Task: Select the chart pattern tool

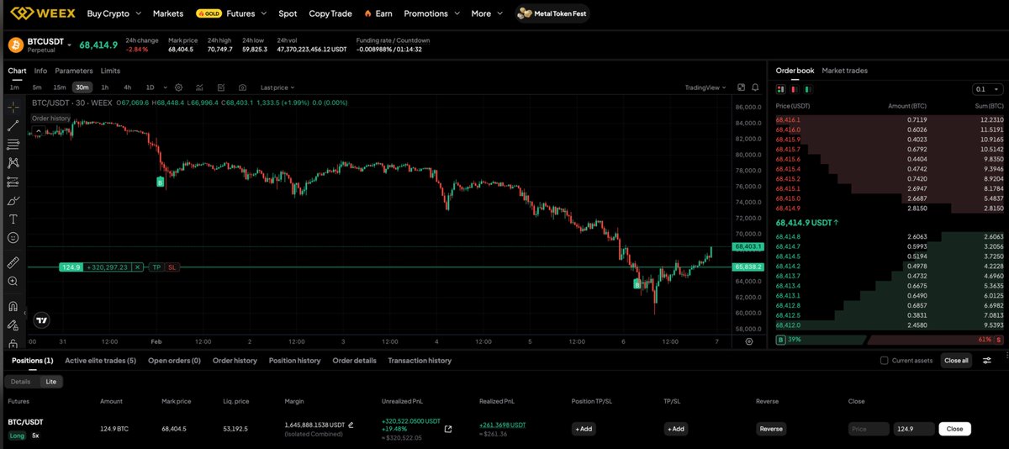Action: [x=13, y=163]
